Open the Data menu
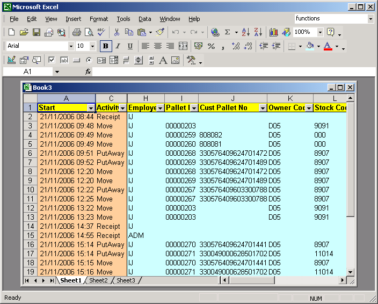 pyautogui.click(x=144, y=19)
